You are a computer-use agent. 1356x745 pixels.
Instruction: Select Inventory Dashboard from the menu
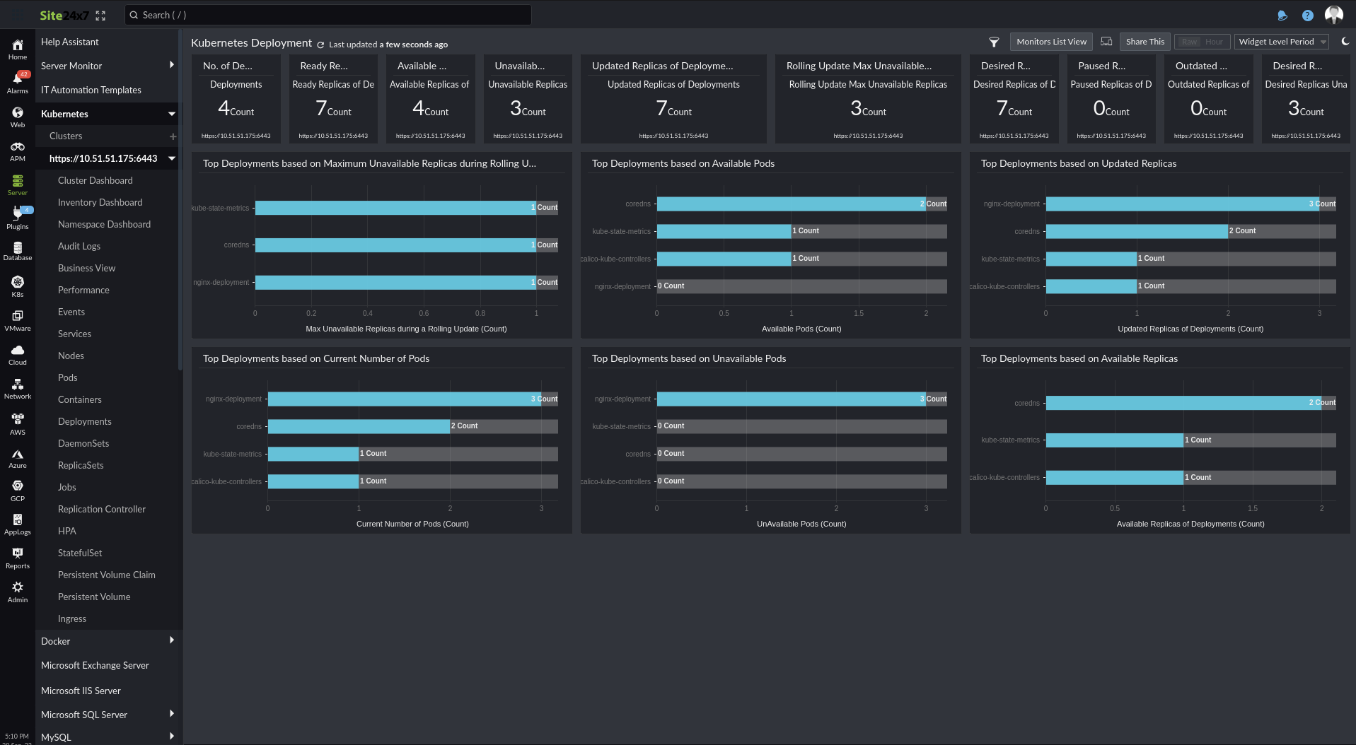[x=100, y=202]
